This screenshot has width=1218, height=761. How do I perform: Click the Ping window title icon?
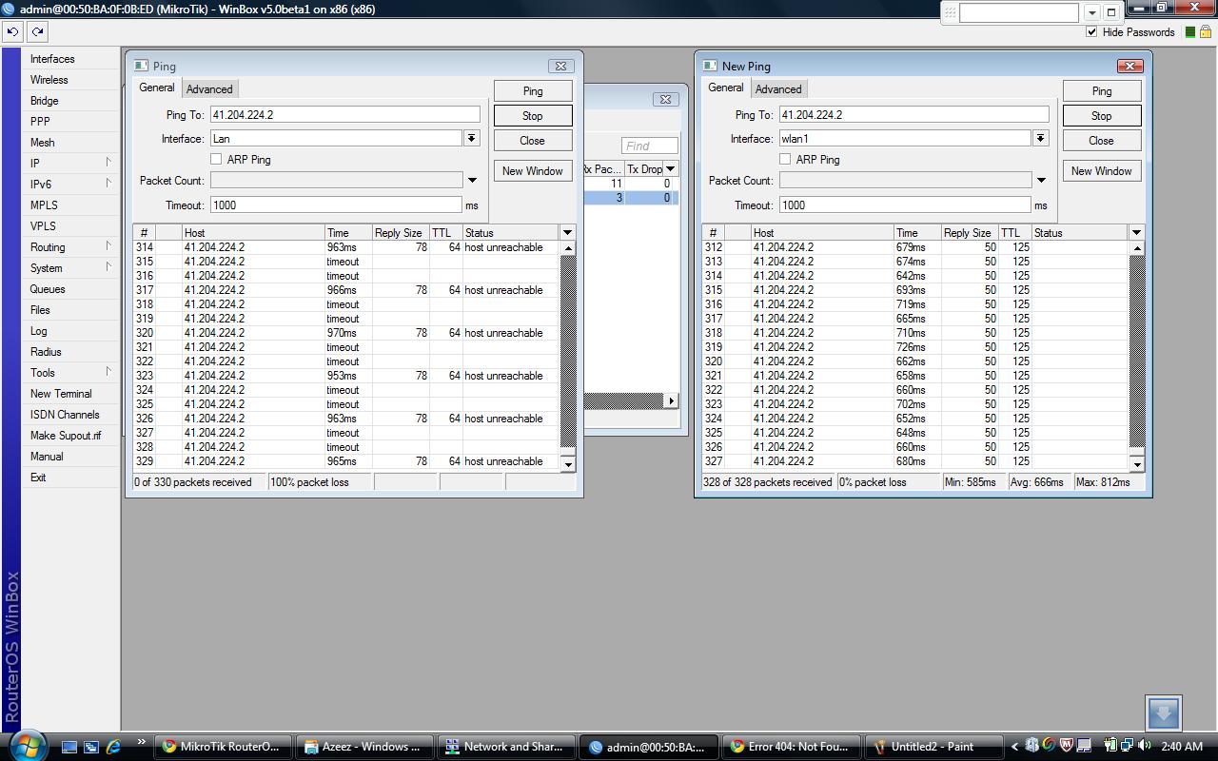point(141,66)
